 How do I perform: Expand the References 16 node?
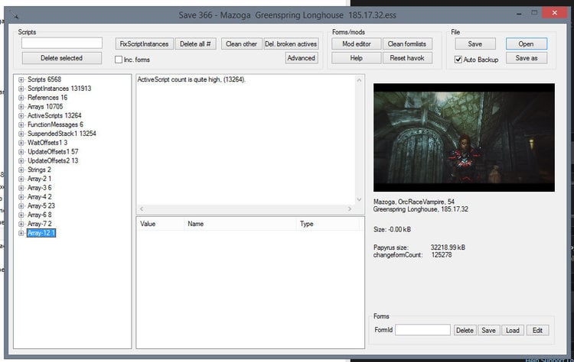[x=21, y=98]
